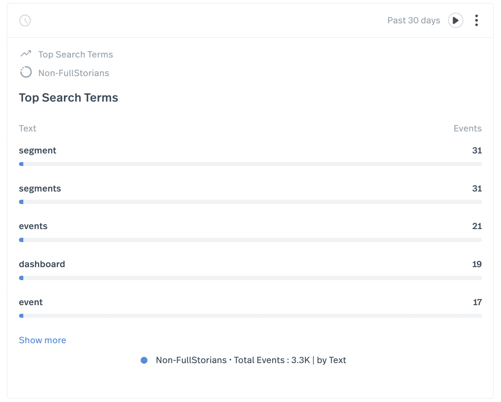Viewport: 501px width, 402px height.
Task: Click the progress bar under 'segment'
Action: (250, 164)
